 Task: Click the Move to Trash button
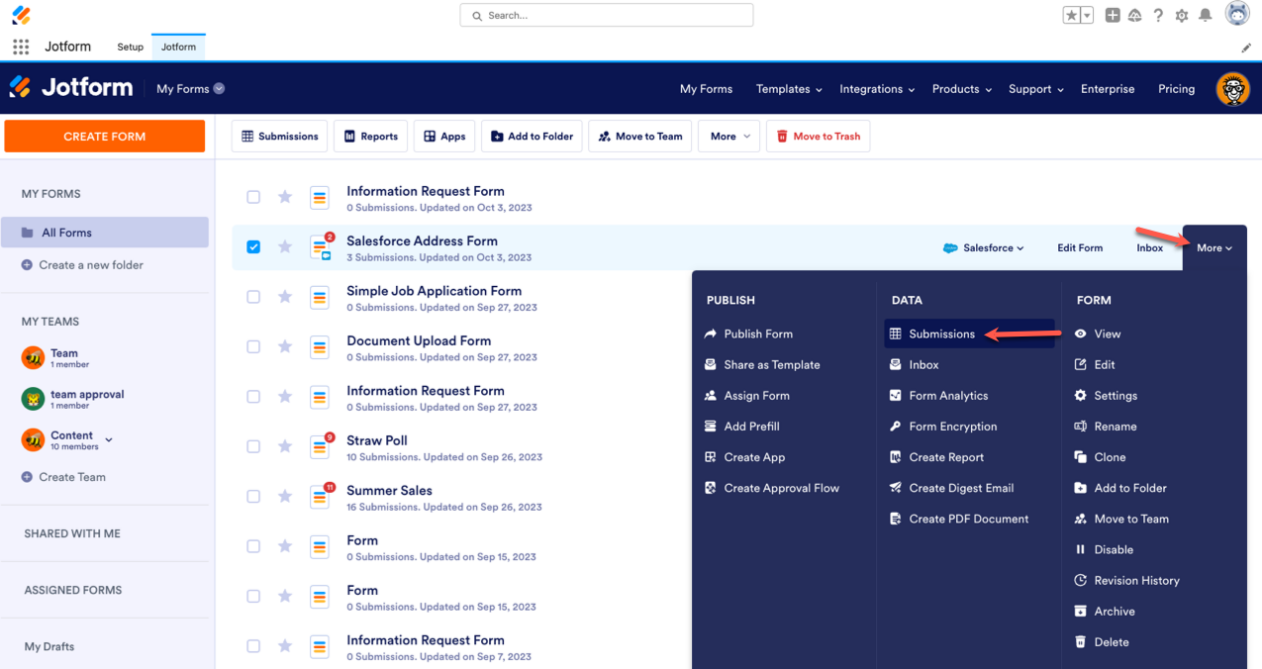pos(818,137)
